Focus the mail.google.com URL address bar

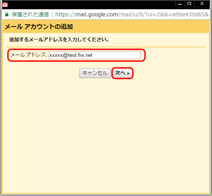132,14
